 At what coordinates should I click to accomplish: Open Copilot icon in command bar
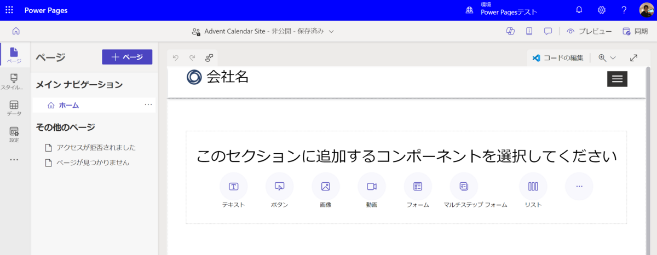(x=510, y=31)
